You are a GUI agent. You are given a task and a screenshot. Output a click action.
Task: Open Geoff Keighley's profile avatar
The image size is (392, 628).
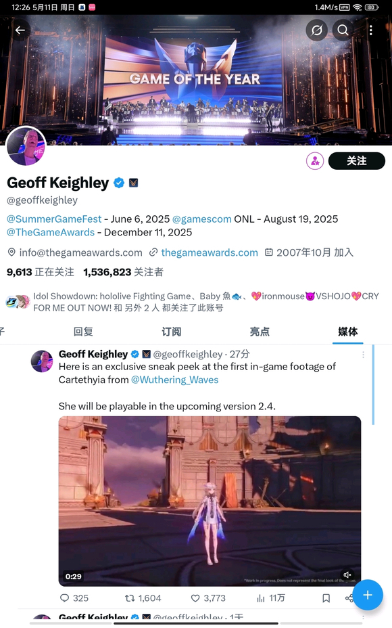click(26, 146)
